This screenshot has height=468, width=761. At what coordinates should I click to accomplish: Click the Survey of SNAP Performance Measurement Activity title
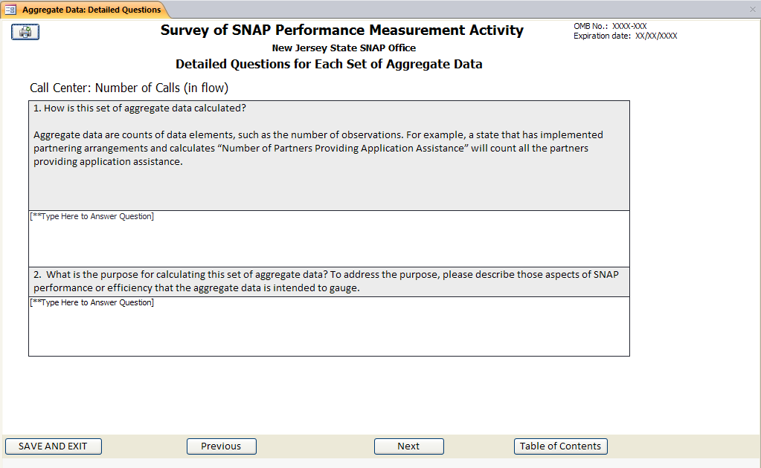[x=341, y=30]
